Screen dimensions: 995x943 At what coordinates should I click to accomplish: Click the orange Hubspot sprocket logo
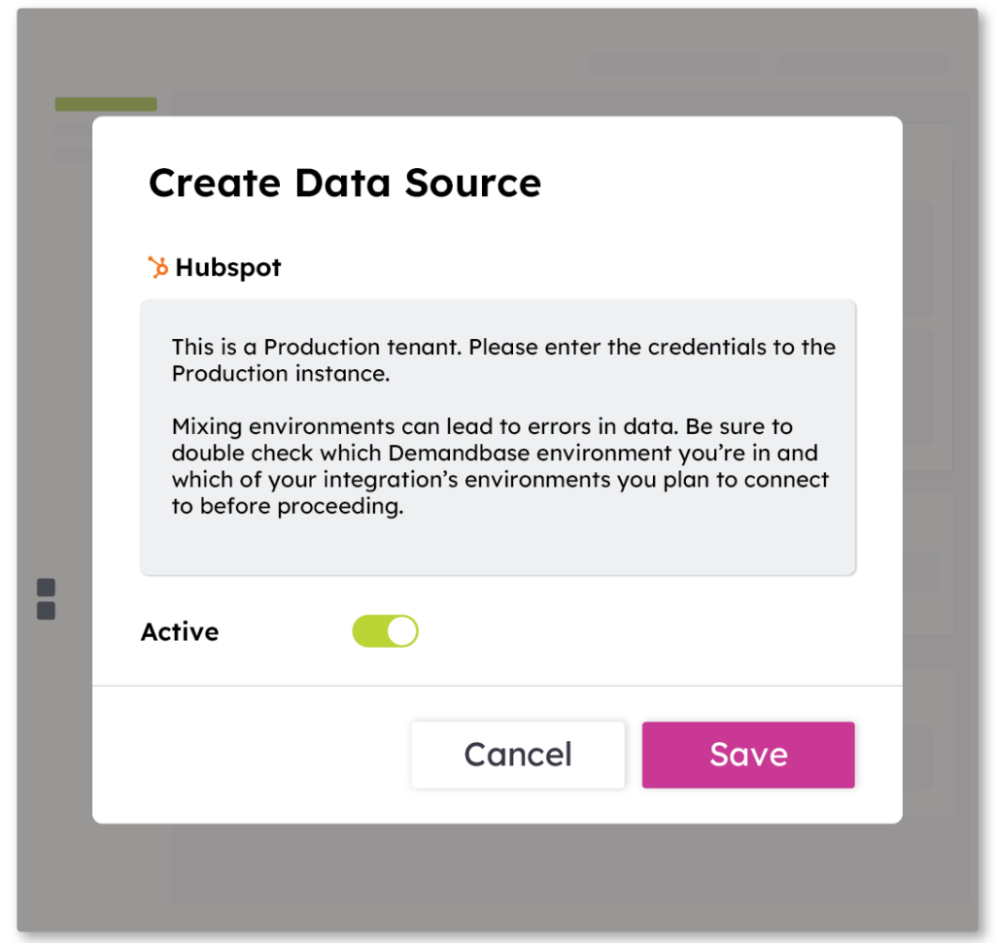pyautogui.click(x=157, y=267)
